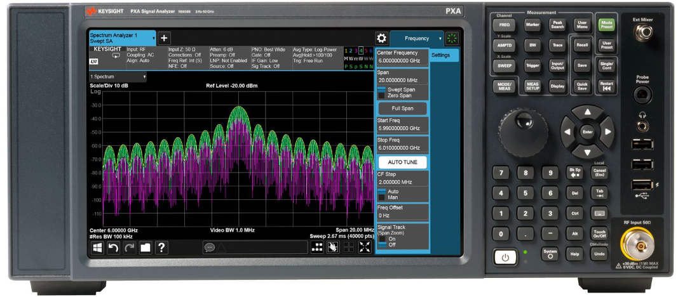Open the Frequency menu dropdown
The width and height of the screenshot is (678, 297).
(x=417, y=38)
